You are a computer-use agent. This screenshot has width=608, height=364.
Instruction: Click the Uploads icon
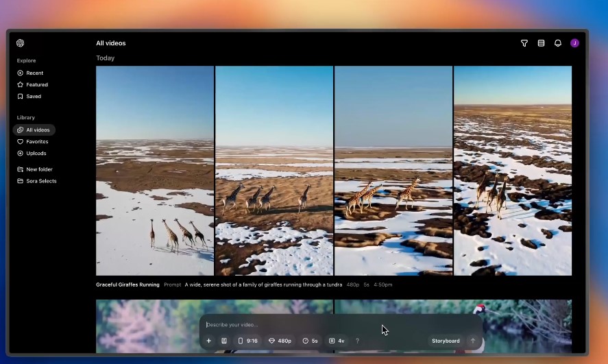[x=20, y=153]
